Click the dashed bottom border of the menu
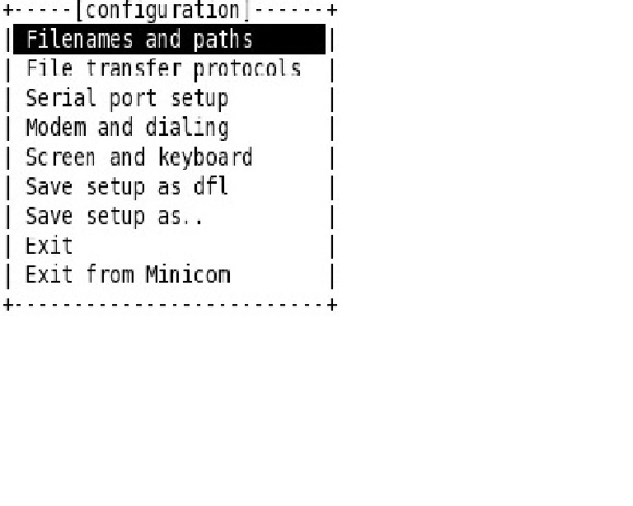Screen dimensions: 633x506 pos(169,305)
